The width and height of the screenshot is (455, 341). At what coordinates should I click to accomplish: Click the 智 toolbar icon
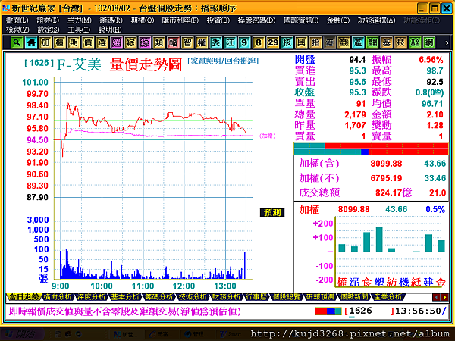coord(187,43)
